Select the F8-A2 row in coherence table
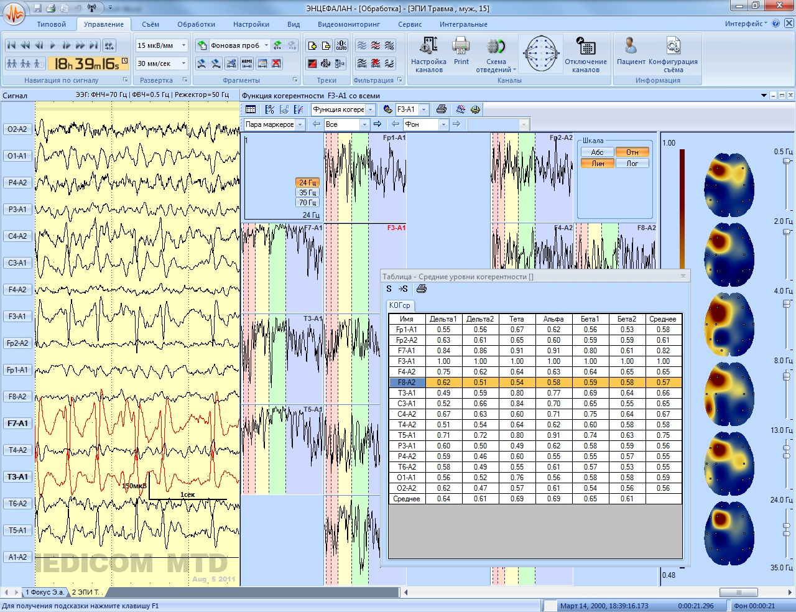This screenshot has width=796, height=612. click(x=407, y=382)
